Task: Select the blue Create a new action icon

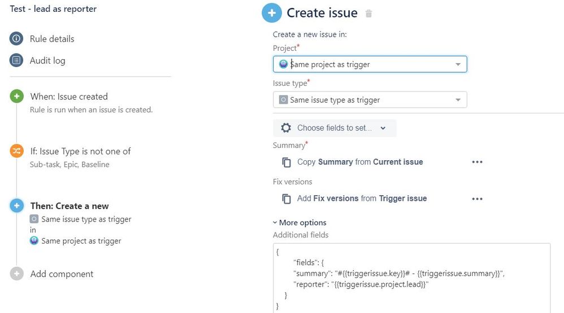Action: pos(16,206)
